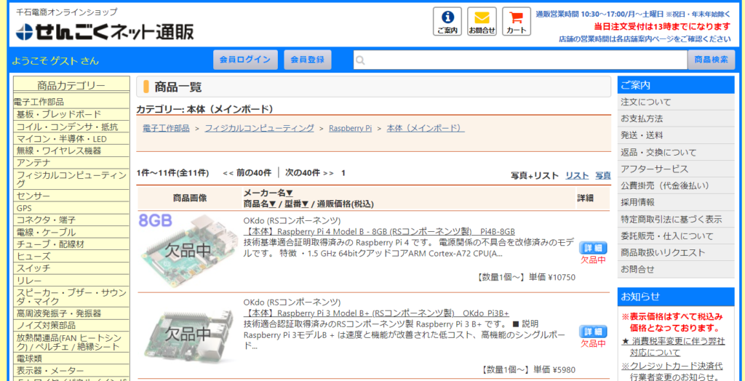Viewport: 745px width, 381px height.
Task: Go to 前の40件 page
Action: point(247,172)
